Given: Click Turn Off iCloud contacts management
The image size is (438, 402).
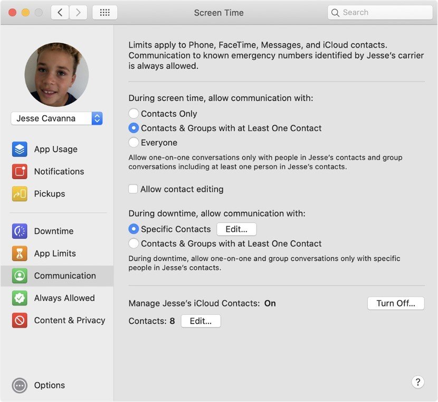Looking at the screenshot, I should (396, 303).
